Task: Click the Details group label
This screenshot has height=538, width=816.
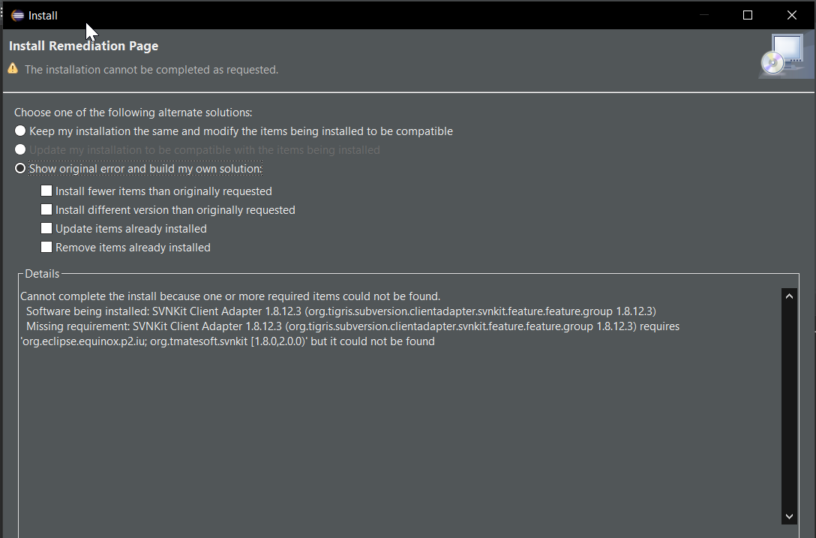Action: pyautogui.click(x=41, y=273)
